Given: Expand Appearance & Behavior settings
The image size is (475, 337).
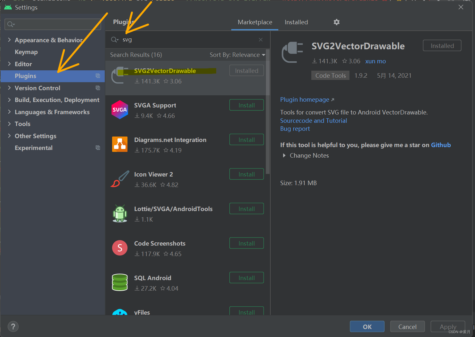Looking at the screenshot, I should pyautogui.click(x=9, y=40).
